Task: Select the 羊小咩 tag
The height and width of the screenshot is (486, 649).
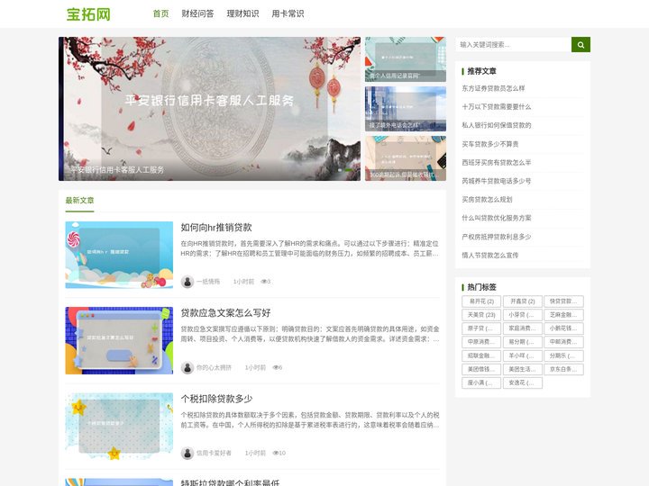Action: point(522,355)
